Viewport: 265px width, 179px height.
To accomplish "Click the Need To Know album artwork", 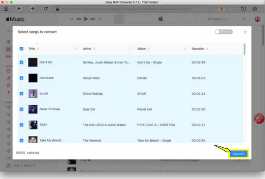I will click(x=33, y=109).
